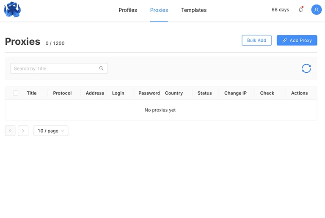Click the Check column header

click(x=267, y=93)
